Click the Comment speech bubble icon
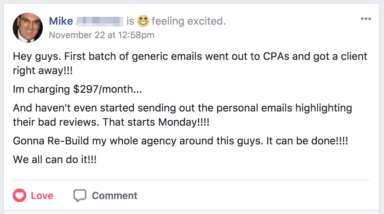 80,195
